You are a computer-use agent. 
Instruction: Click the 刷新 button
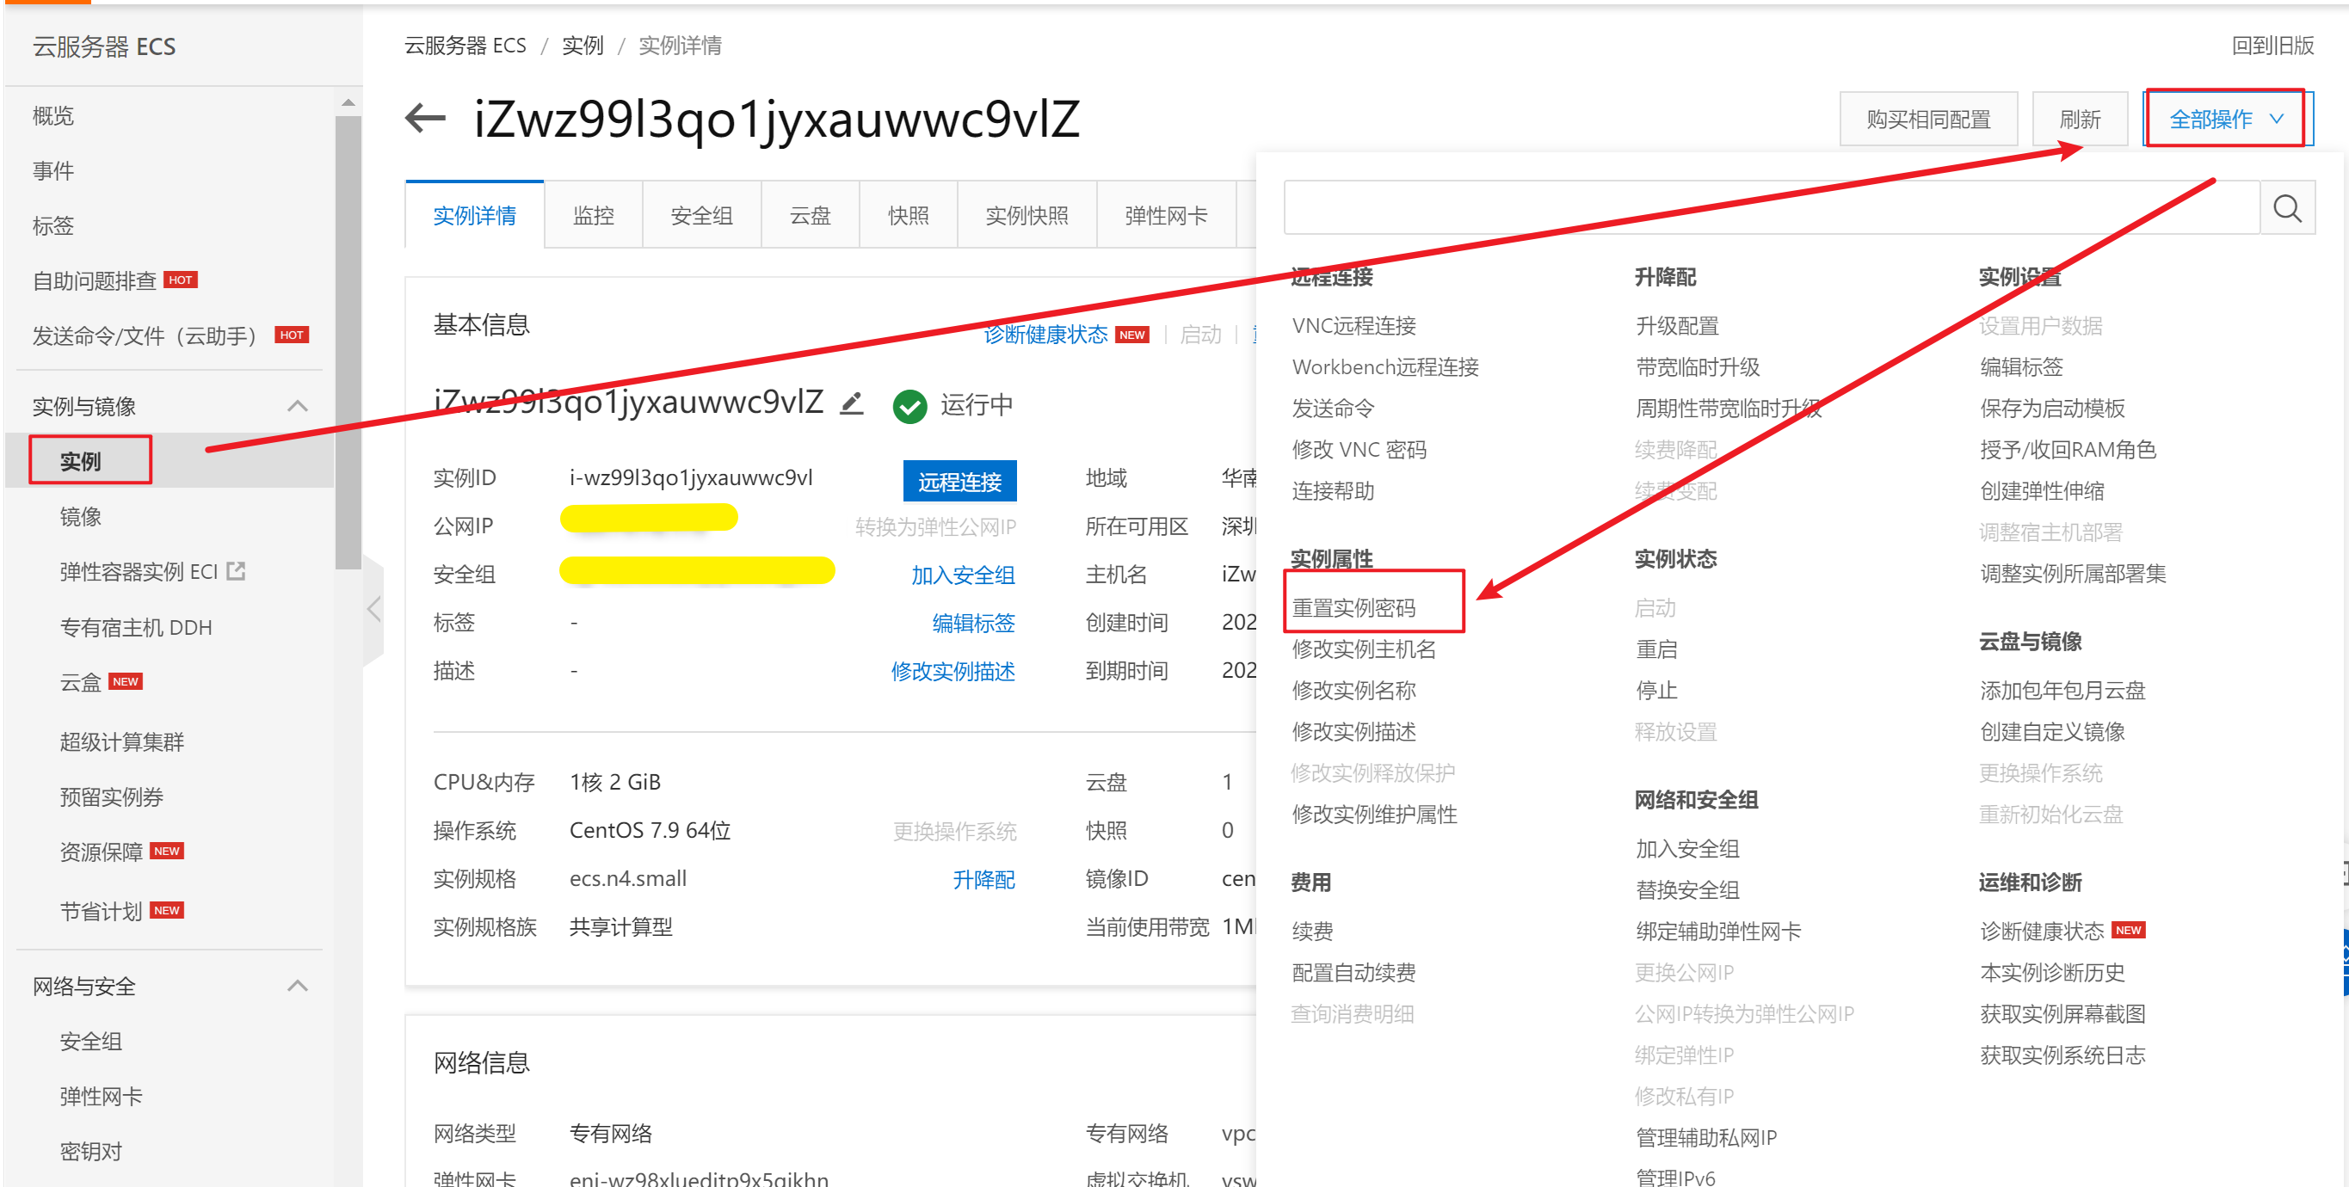(x=2079, y=120)
